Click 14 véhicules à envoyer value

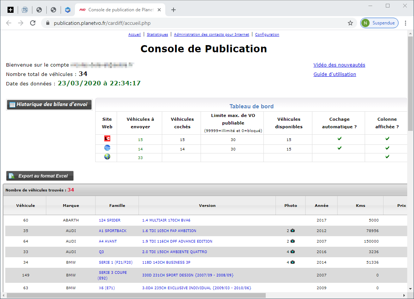[x=140, y=149]
